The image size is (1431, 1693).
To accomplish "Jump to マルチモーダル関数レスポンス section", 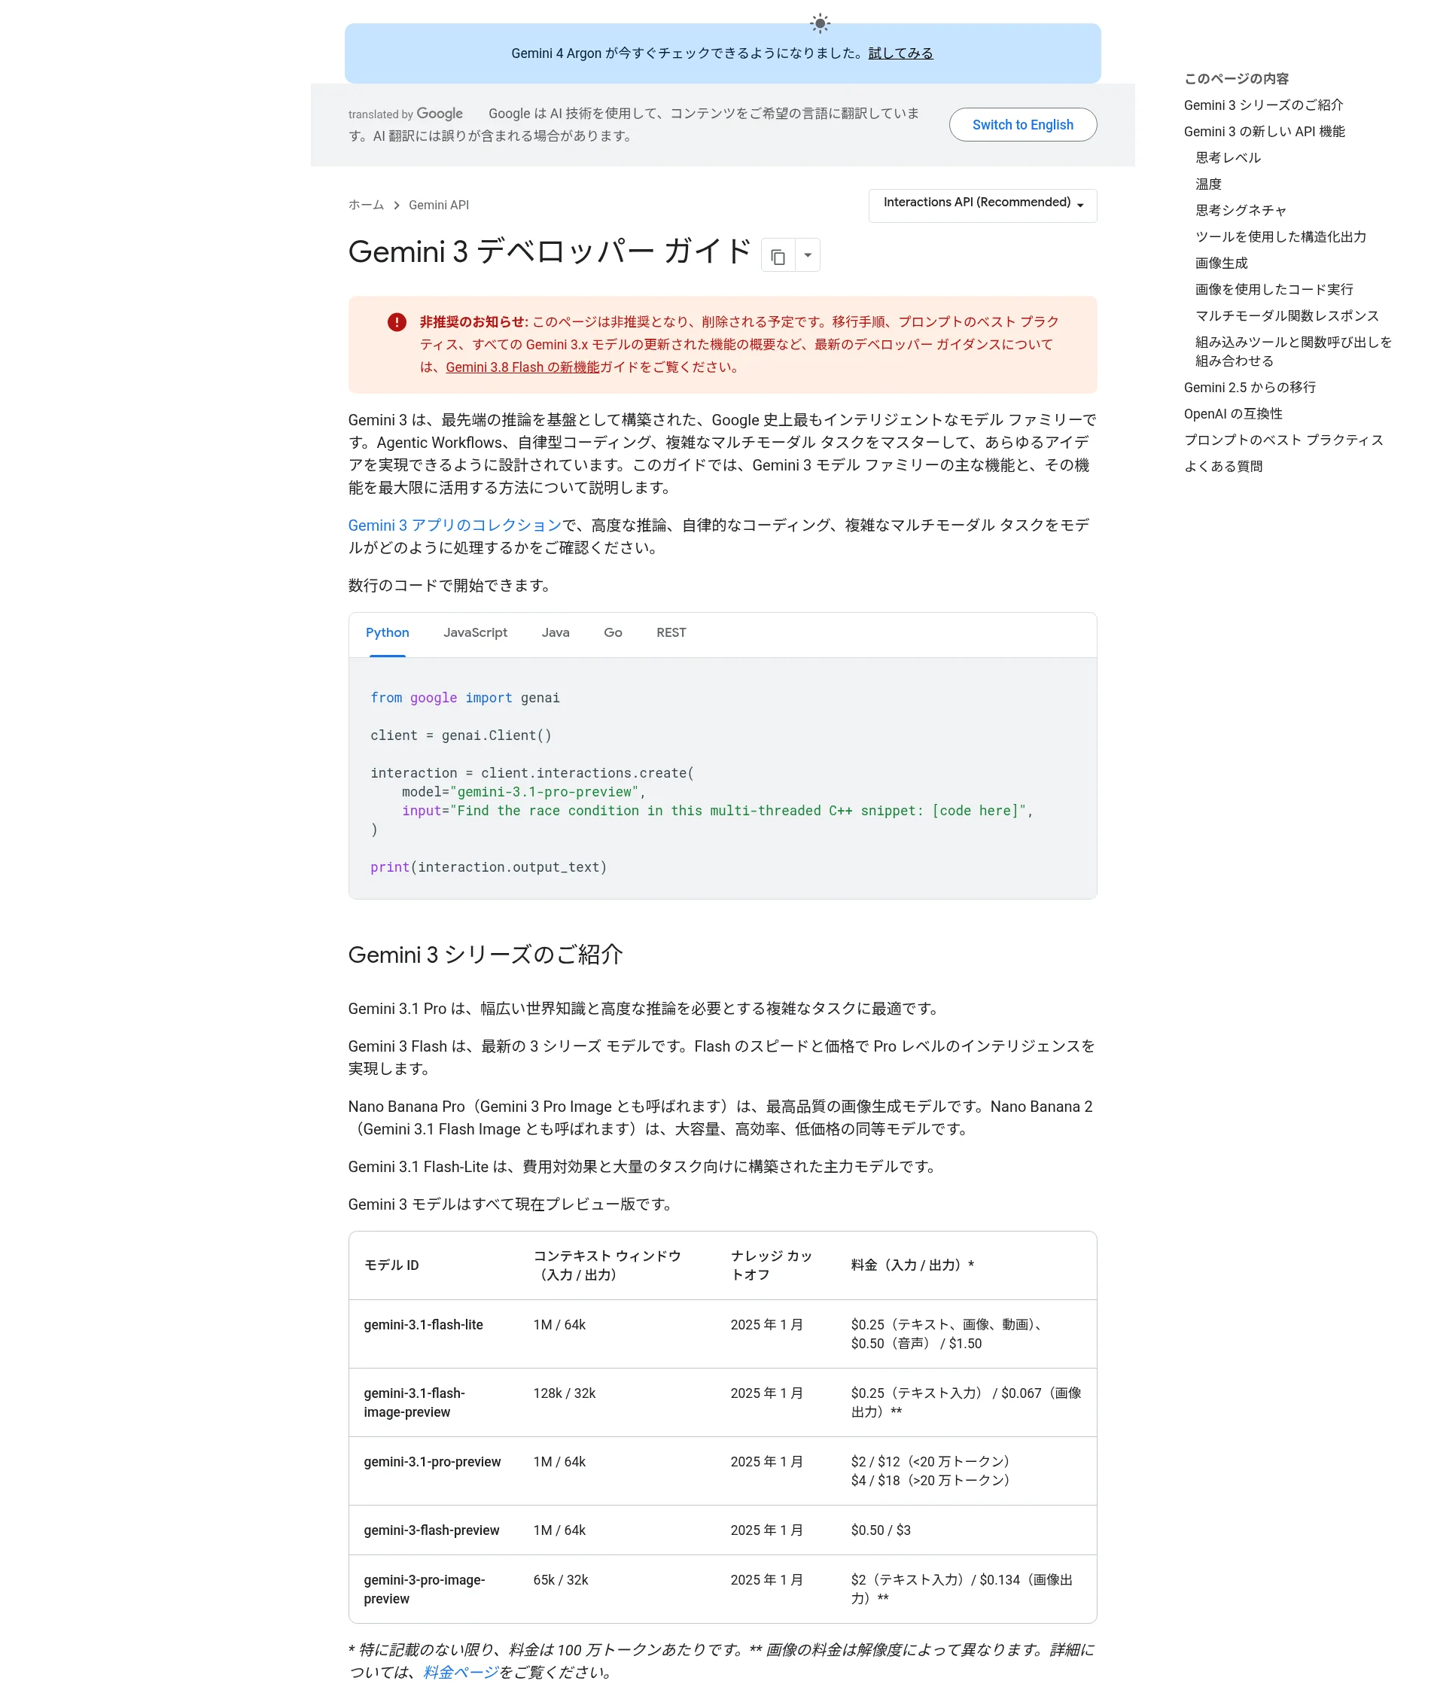I will (x=1286, y=316).
